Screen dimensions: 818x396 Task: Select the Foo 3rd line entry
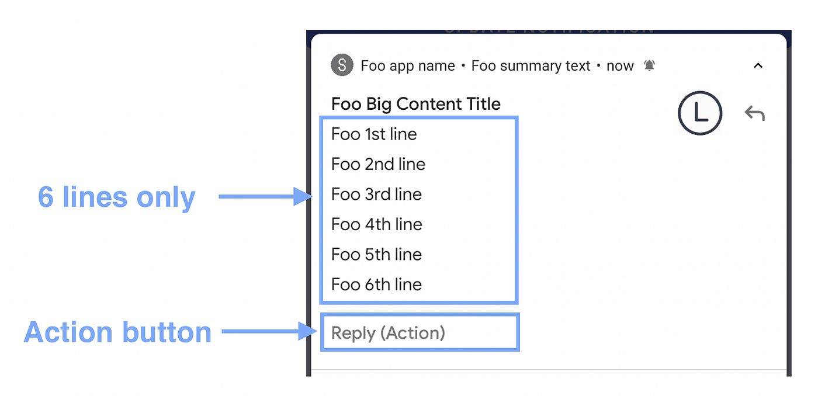coord(376,194)
